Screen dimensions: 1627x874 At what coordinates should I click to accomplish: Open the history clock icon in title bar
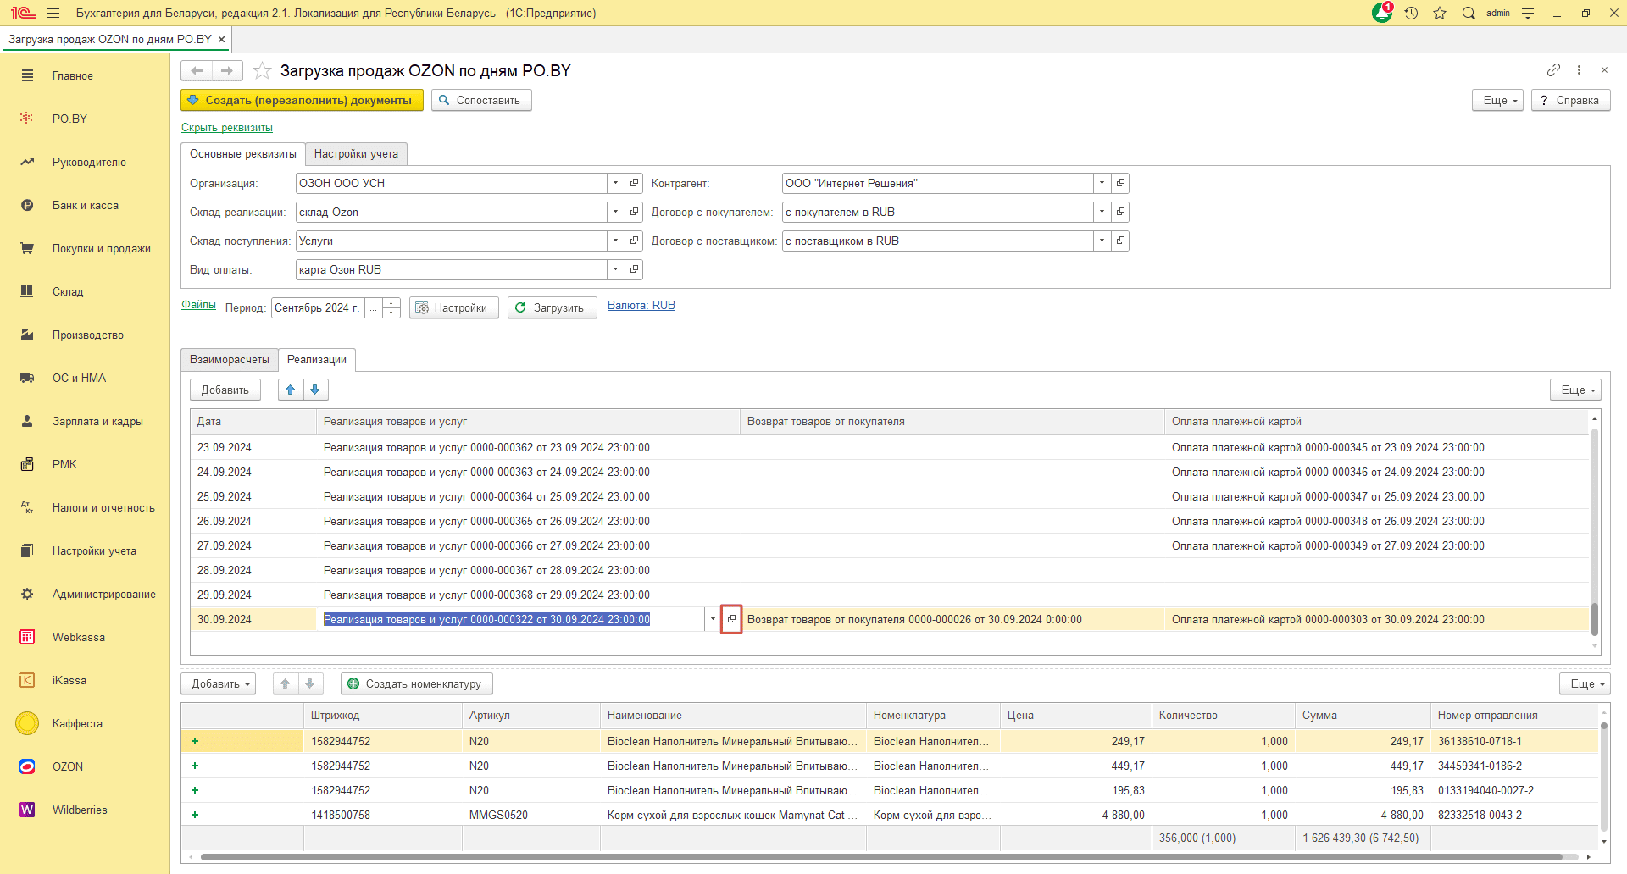tap(1411, 13)
